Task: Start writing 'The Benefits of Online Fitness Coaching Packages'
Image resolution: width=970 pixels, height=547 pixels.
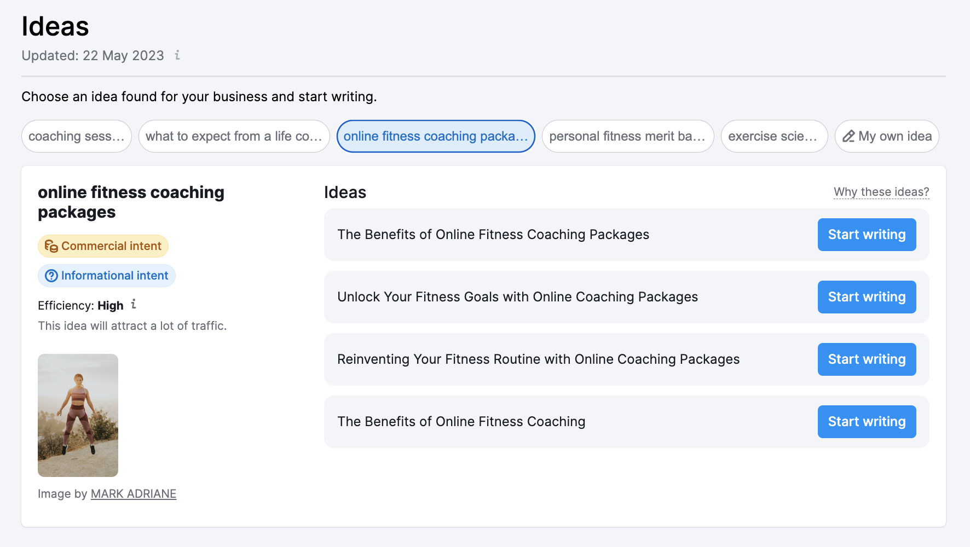Action: (x=867, y=235)
